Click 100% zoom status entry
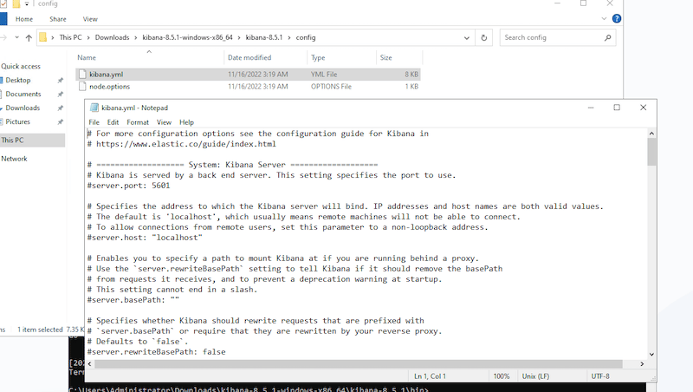 click(x=502, y=376)
